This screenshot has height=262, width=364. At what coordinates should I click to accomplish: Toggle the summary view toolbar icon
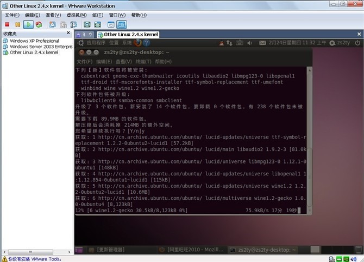[x=111, y=24]
